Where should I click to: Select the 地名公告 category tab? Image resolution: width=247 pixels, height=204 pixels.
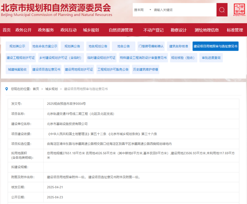pyautogui.click(x=123, y=46)
